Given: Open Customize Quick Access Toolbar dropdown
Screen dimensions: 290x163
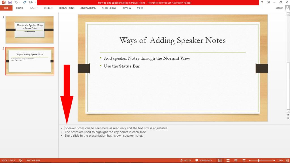Looking at the screenshot, I should click(35, 3).
